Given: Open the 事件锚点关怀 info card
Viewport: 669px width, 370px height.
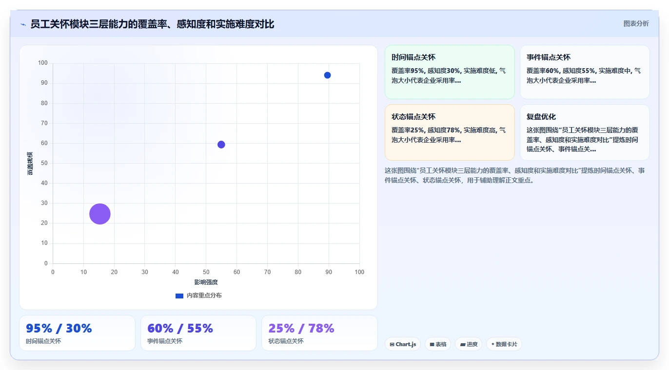Looking at the screenshot, I should point(585,72).
